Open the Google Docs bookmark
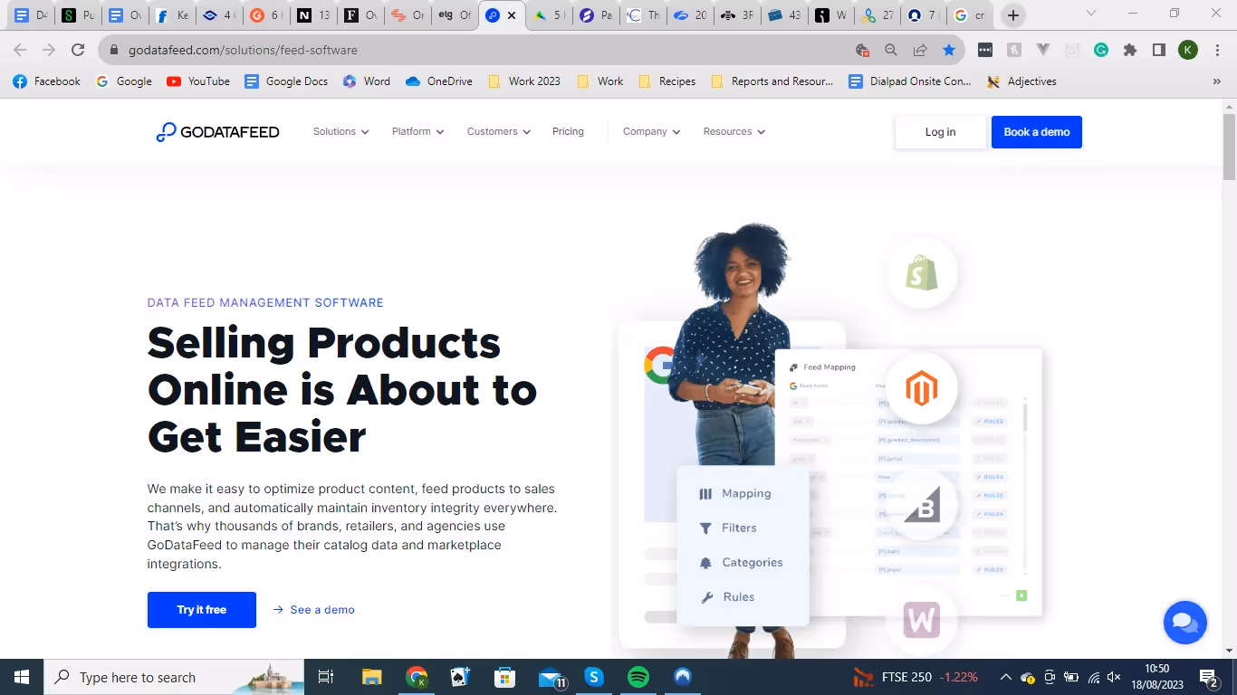1237x695 pixels. pos(286,81)
